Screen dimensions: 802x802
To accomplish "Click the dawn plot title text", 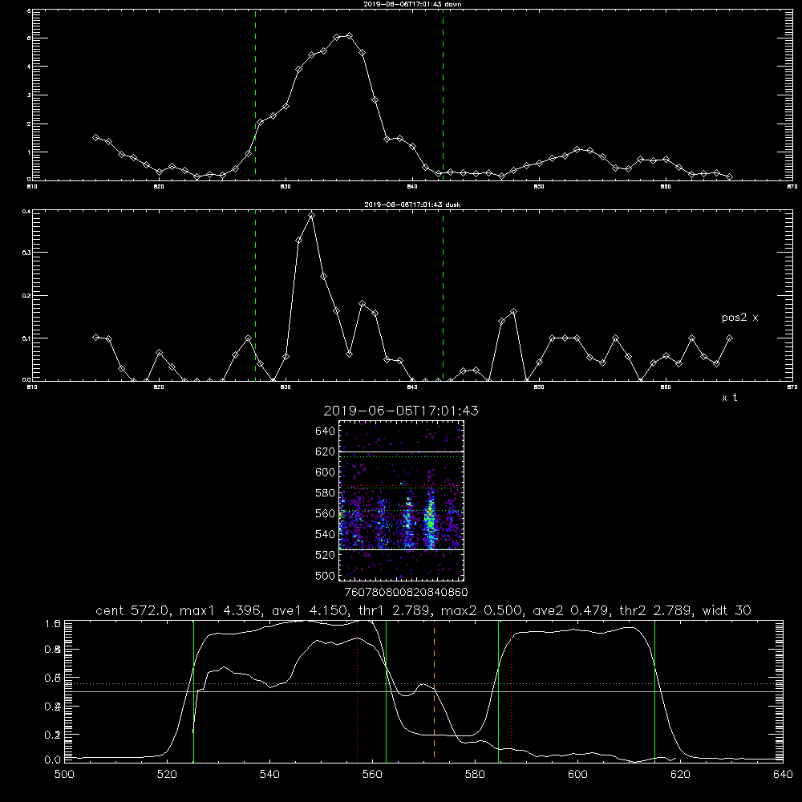I will pos(412,4).
